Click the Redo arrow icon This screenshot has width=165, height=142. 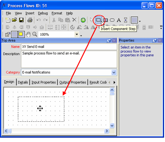coord(45,20)
